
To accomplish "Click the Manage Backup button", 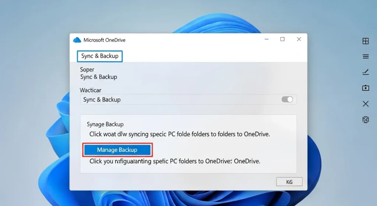I will click(x=117, y=150).
